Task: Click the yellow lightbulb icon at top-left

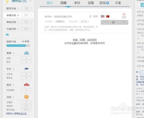Action: (7, 1)
